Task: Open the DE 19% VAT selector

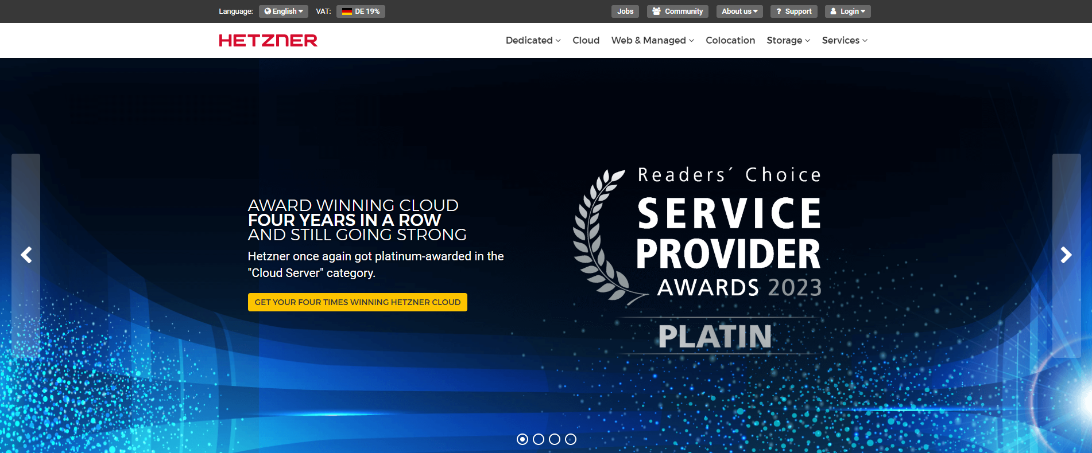Action: coord(361,11)
